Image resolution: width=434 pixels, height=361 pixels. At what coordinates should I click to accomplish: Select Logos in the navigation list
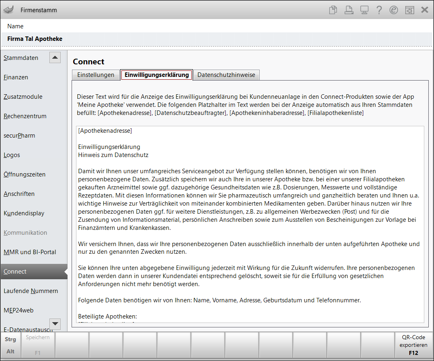(x=12, y=155)
